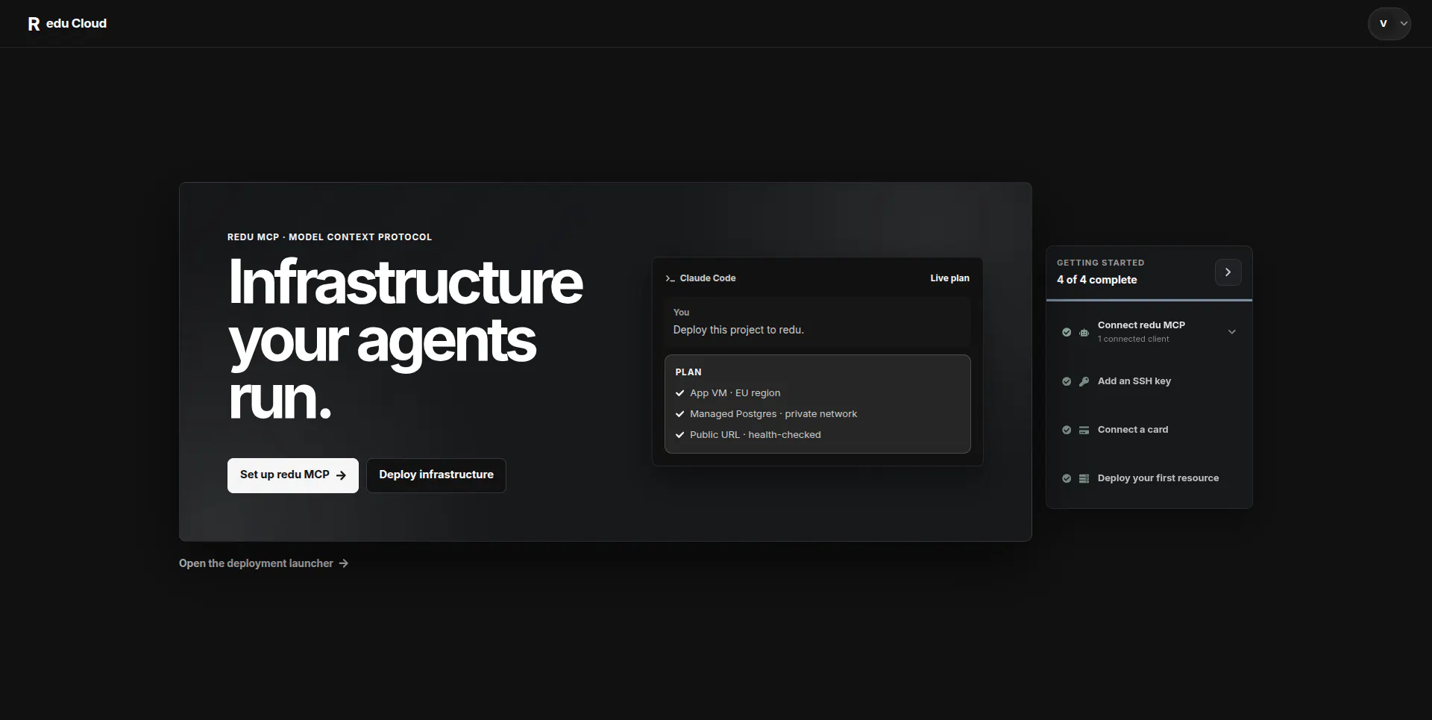
Task: Click the Set up redu MCP button
Action: click(293, 475)
